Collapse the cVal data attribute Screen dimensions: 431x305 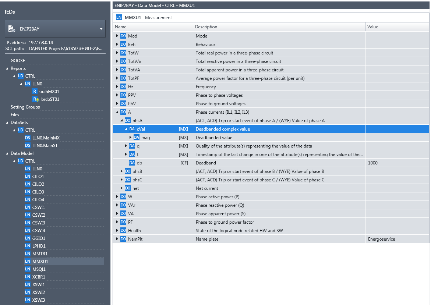[126, 129]
